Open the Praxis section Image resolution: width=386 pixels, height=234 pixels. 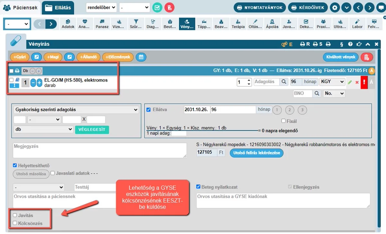[x=323, y=24]
